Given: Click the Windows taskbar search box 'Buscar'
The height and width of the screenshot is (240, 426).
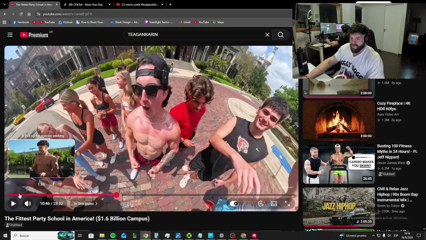Looking at the screenshot, I should (x=43, y=236).
